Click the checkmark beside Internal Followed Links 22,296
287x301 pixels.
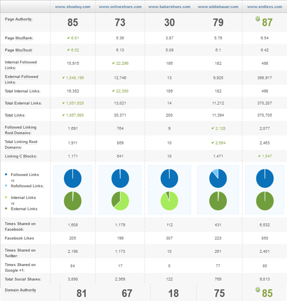click(113, 63)
